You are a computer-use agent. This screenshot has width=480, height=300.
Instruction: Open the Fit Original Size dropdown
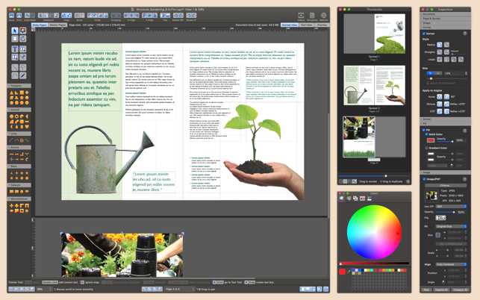451,227
